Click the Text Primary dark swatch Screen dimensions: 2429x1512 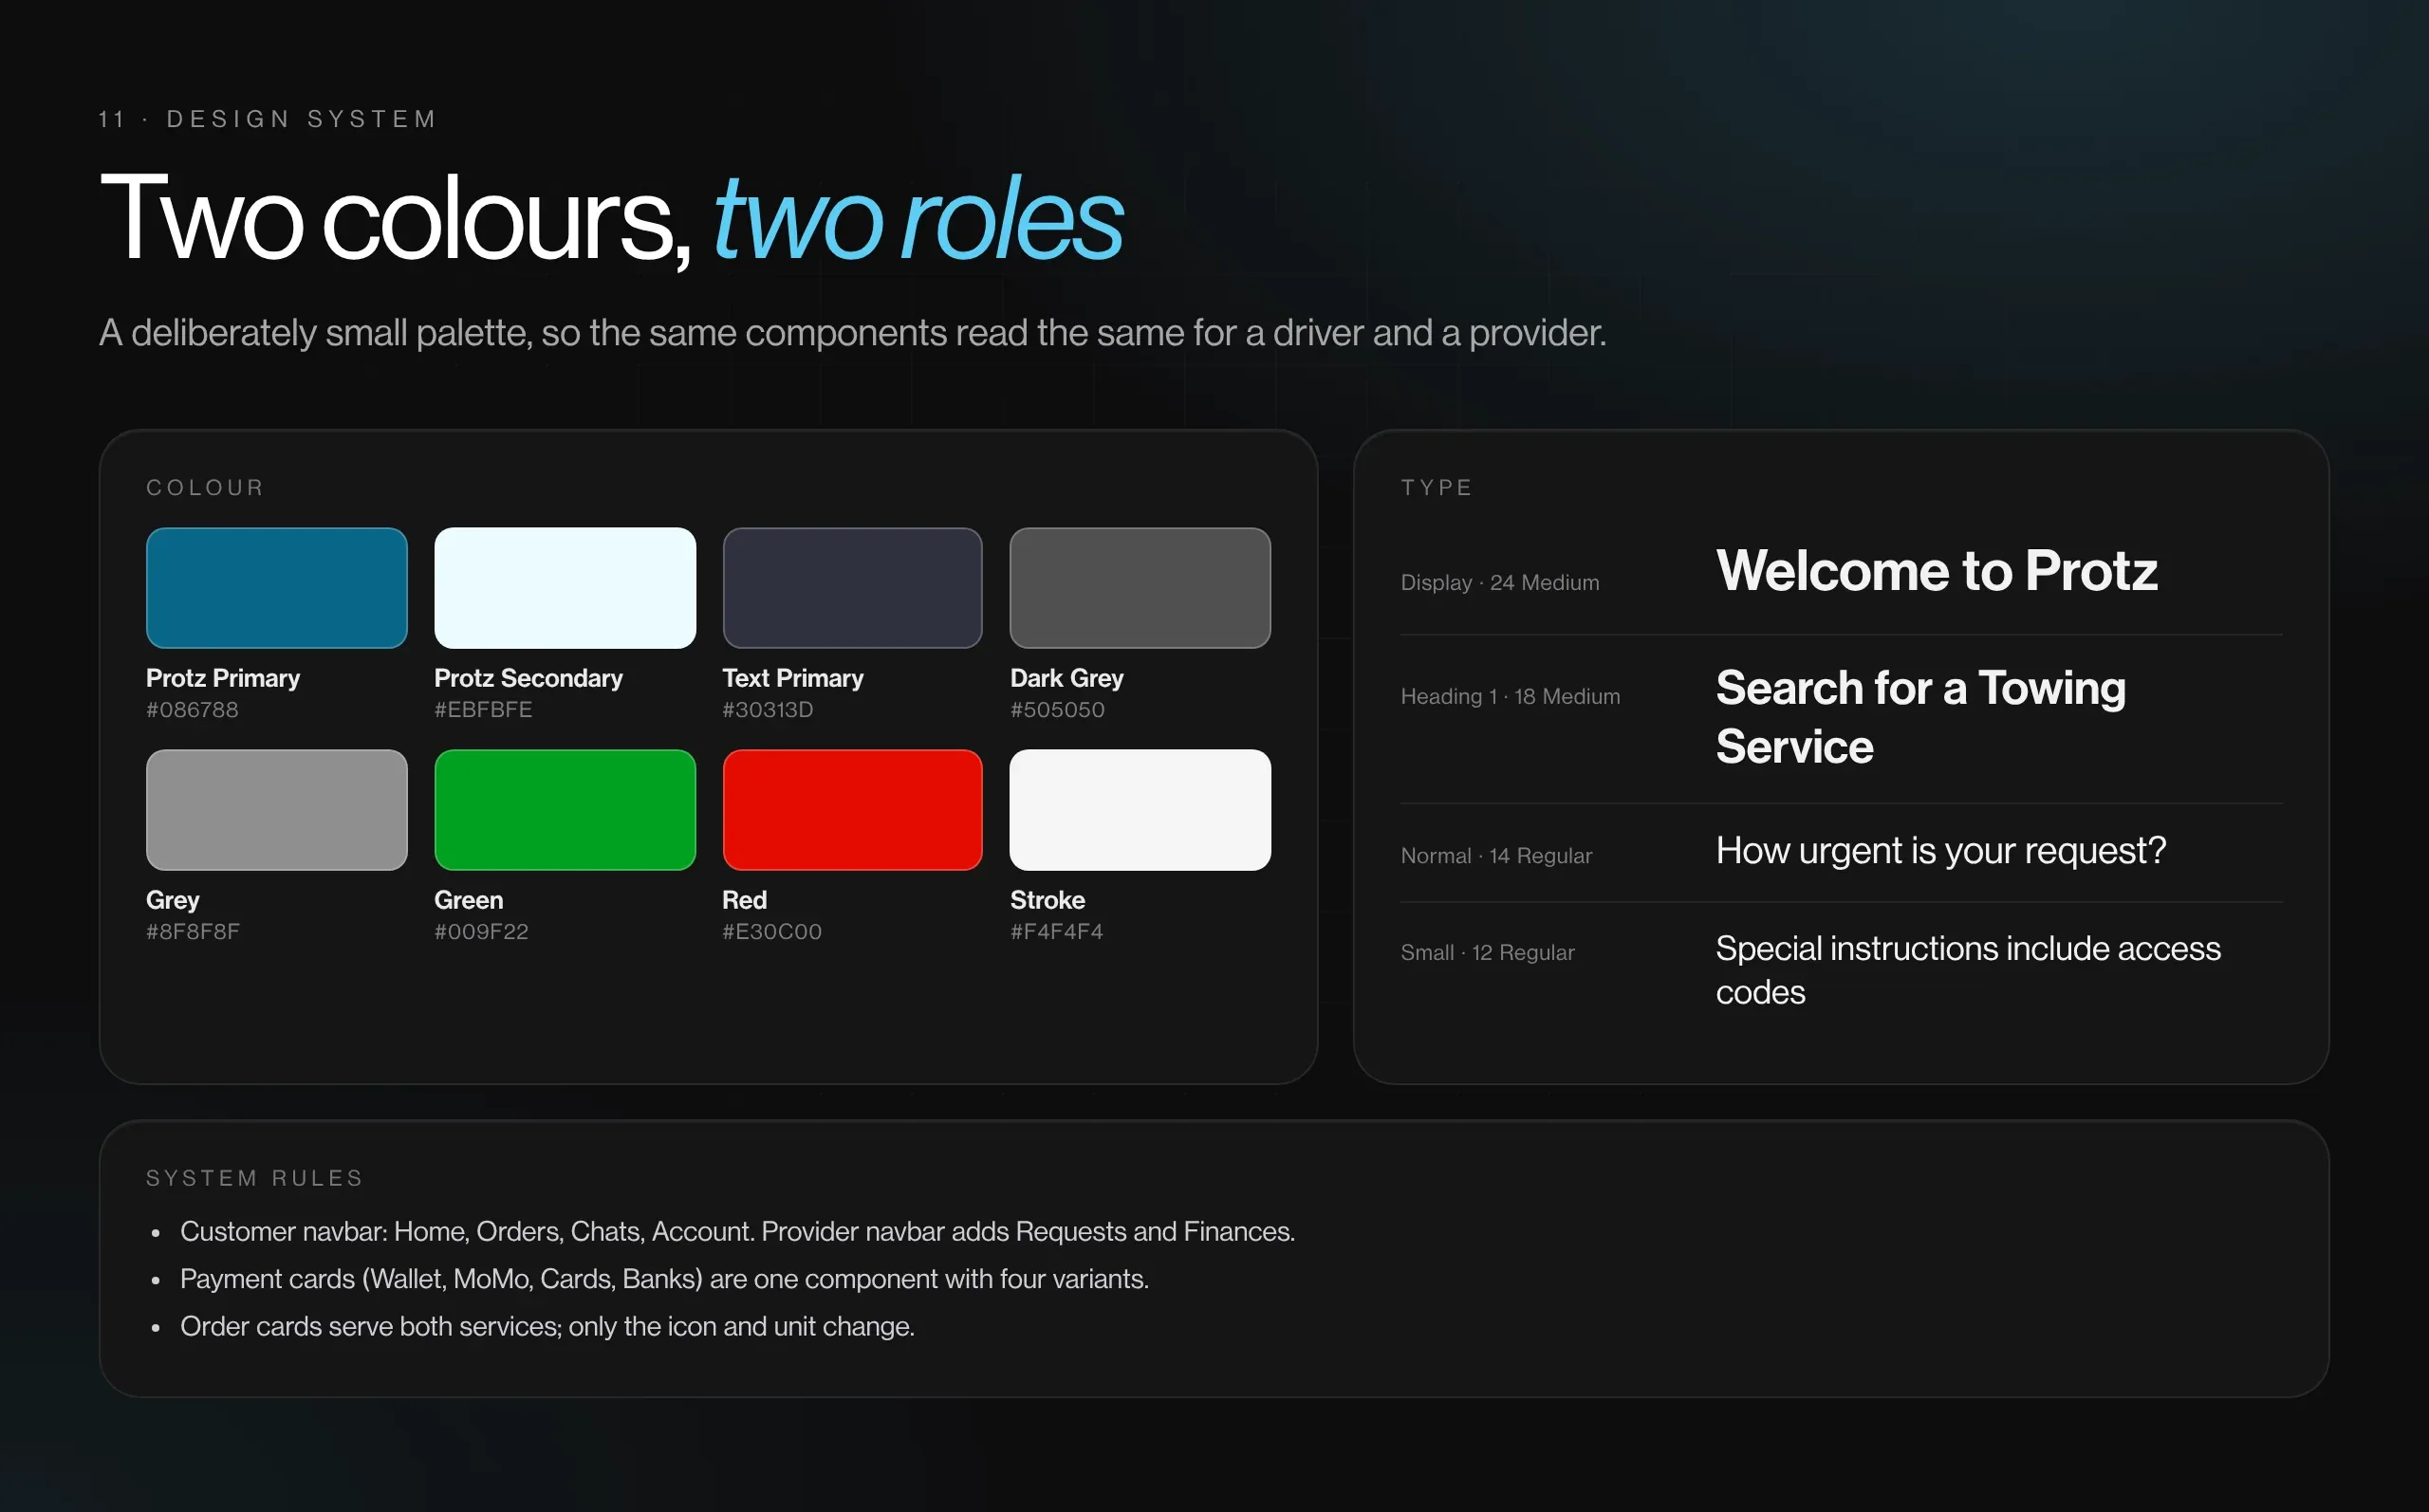(x=852, y=588)
